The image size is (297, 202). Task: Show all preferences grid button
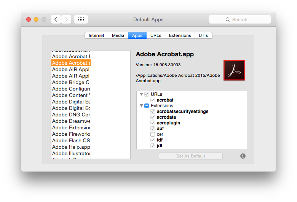pos(81,19)
